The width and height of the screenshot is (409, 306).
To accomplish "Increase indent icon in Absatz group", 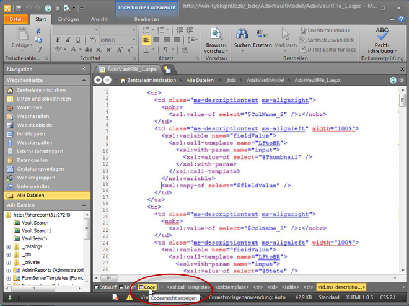I will [190, 30].
